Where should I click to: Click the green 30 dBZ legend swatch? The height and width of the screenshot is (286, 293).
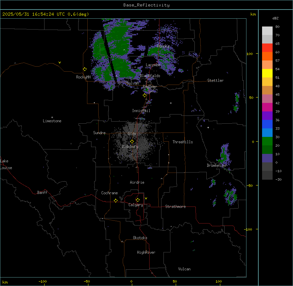267,141
